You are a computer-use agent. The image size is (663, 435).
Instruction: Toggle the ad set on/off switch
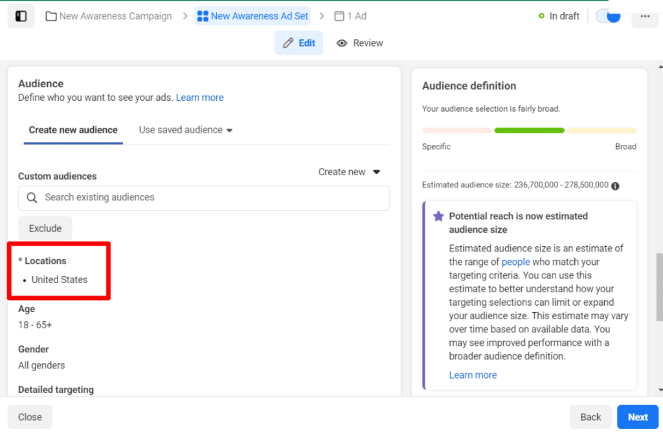pyautogui.click(x=607, y=16)
